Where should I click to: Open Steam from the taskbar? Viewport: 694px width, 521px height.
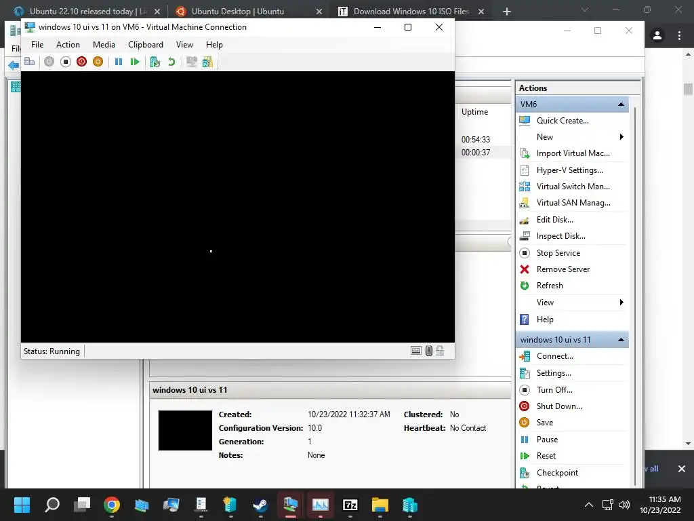[x=261, y=504]
